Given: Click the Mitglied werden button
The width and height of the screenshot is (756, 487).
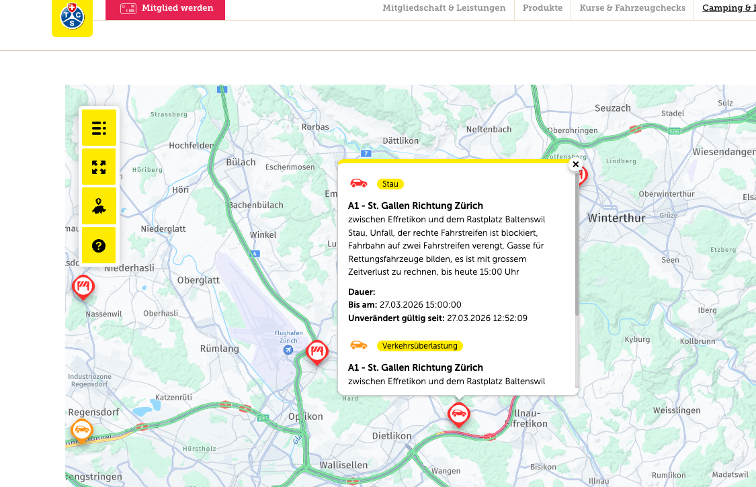Looking at the screenshot, I should (x=165, y=9).
